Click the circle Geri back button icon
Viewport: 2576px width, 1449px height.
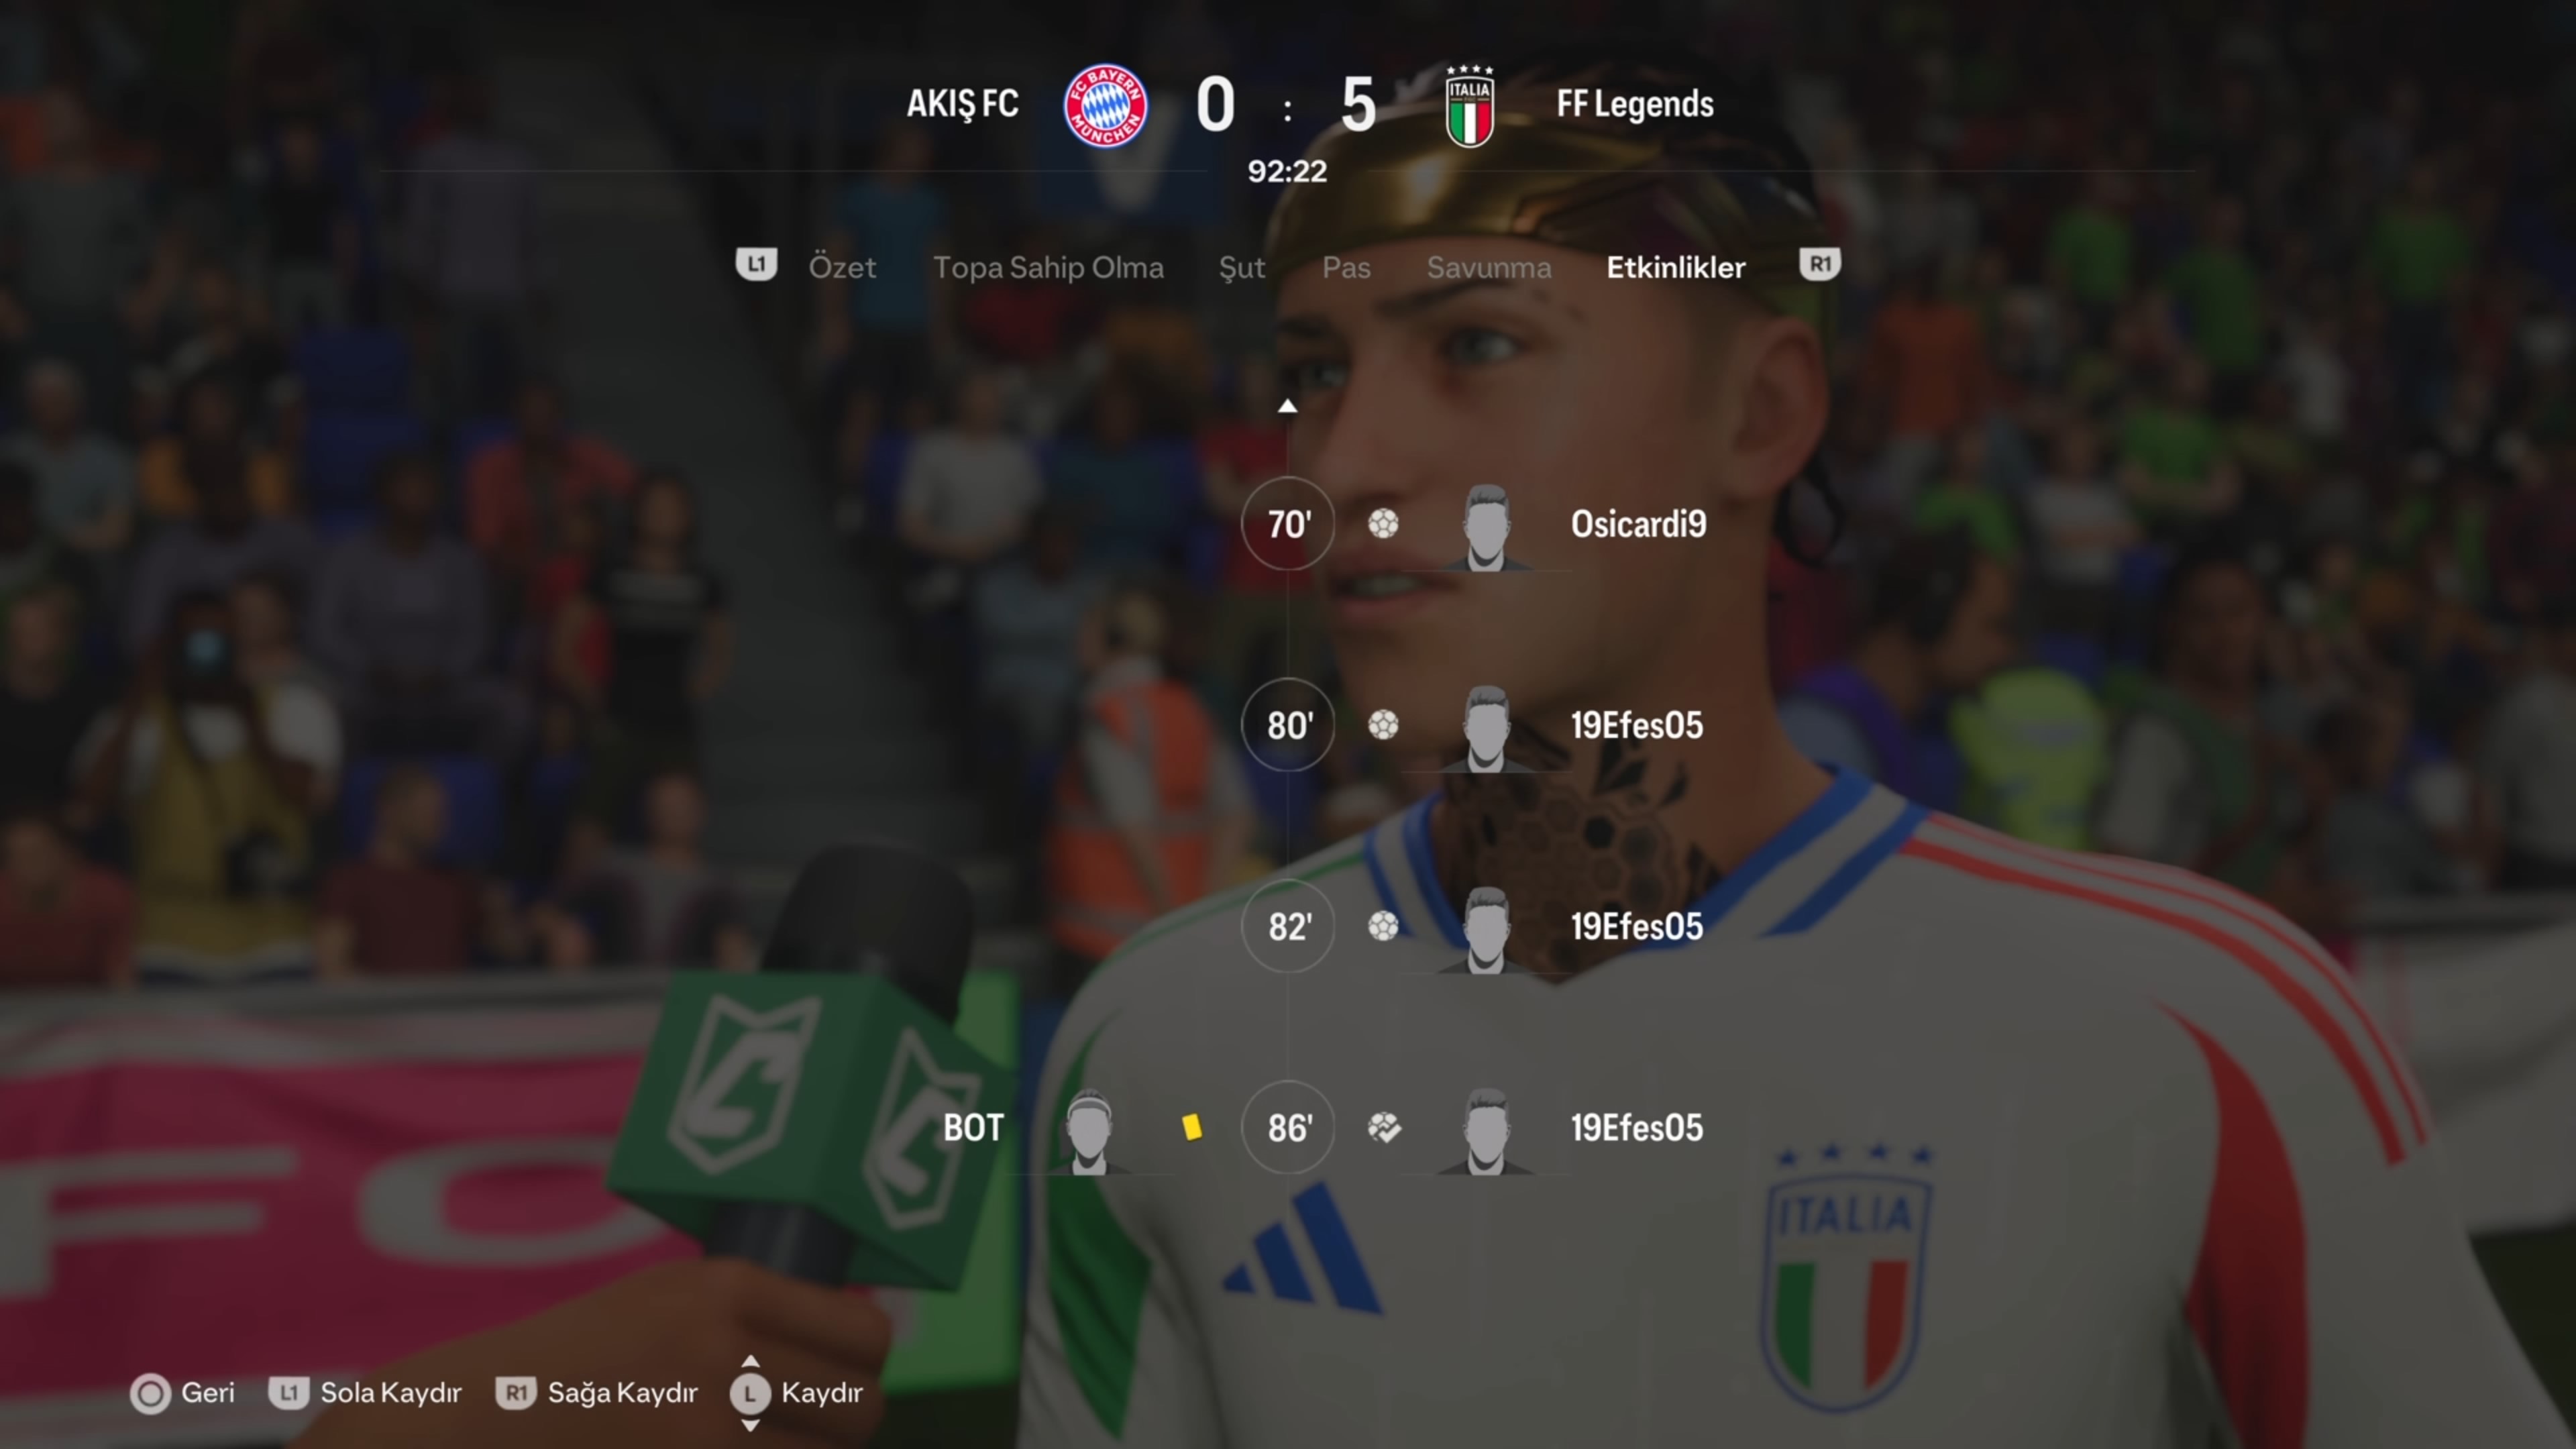tap(151, 1393)
